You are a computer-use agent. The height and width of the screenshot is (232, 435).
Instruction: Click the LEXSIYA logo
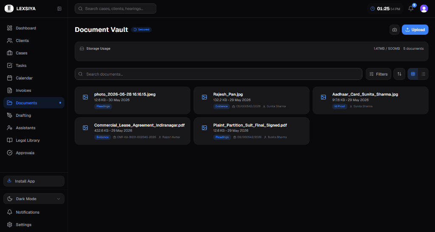click(9, 8)
